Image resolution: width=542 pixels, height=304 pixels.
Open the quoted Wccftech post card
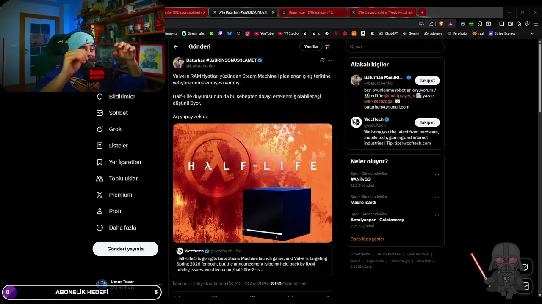pos(252,260)
